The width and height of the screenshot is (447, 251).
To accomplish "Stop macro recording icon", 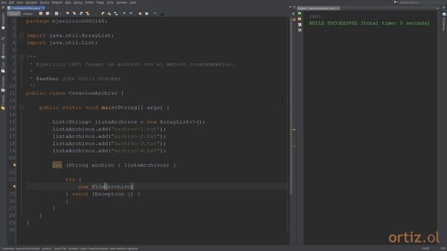I will coord(147,13).
